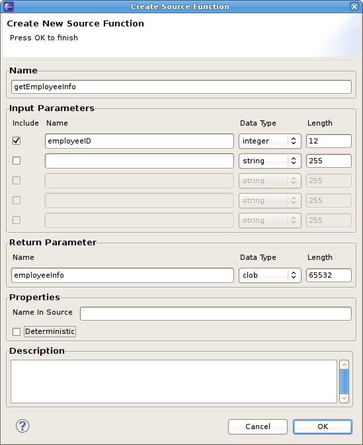Uncheck Include for employeeID parameter

coord(17,141)
